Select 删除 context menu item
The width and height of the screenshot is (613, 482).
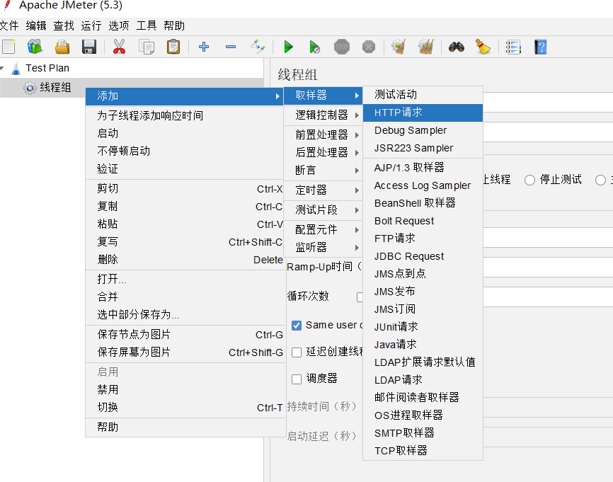[x=186, y=260]
